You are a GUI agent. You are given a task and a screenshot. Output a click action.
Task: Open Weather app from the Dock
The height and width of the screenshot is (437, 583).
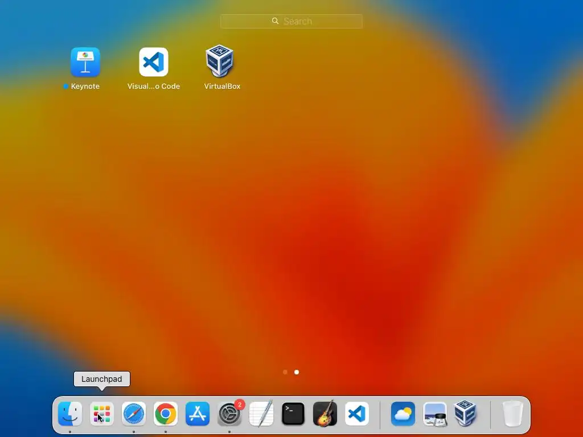click(403, 414)
